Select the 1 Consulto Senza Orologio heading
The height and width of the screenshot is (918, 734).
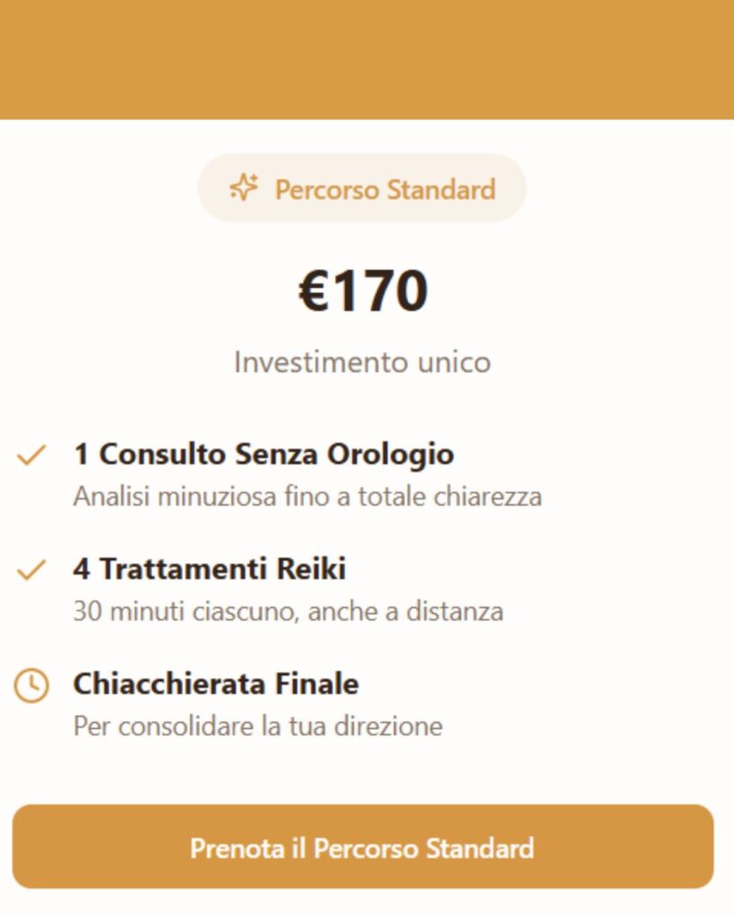(263, 455)
